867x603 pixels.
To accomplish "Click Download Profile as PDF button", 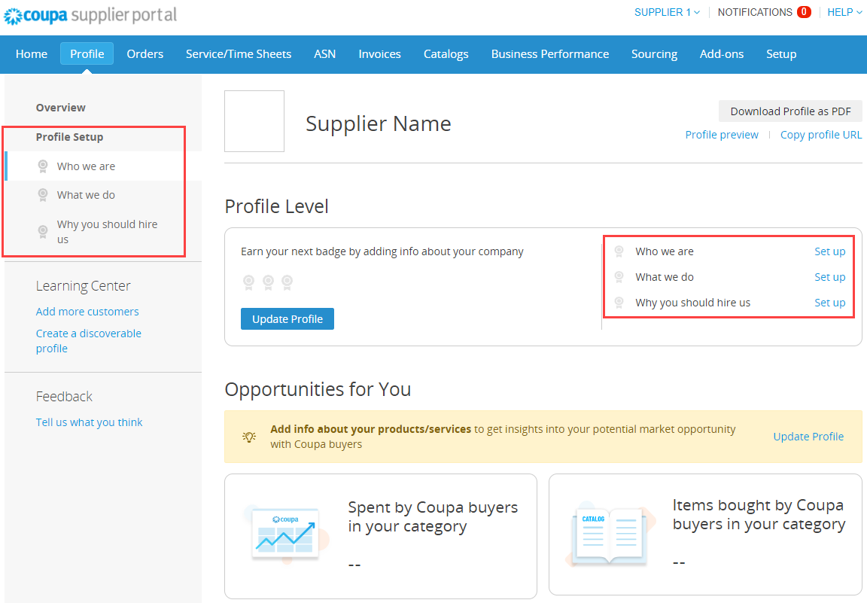I will point(790,111).
